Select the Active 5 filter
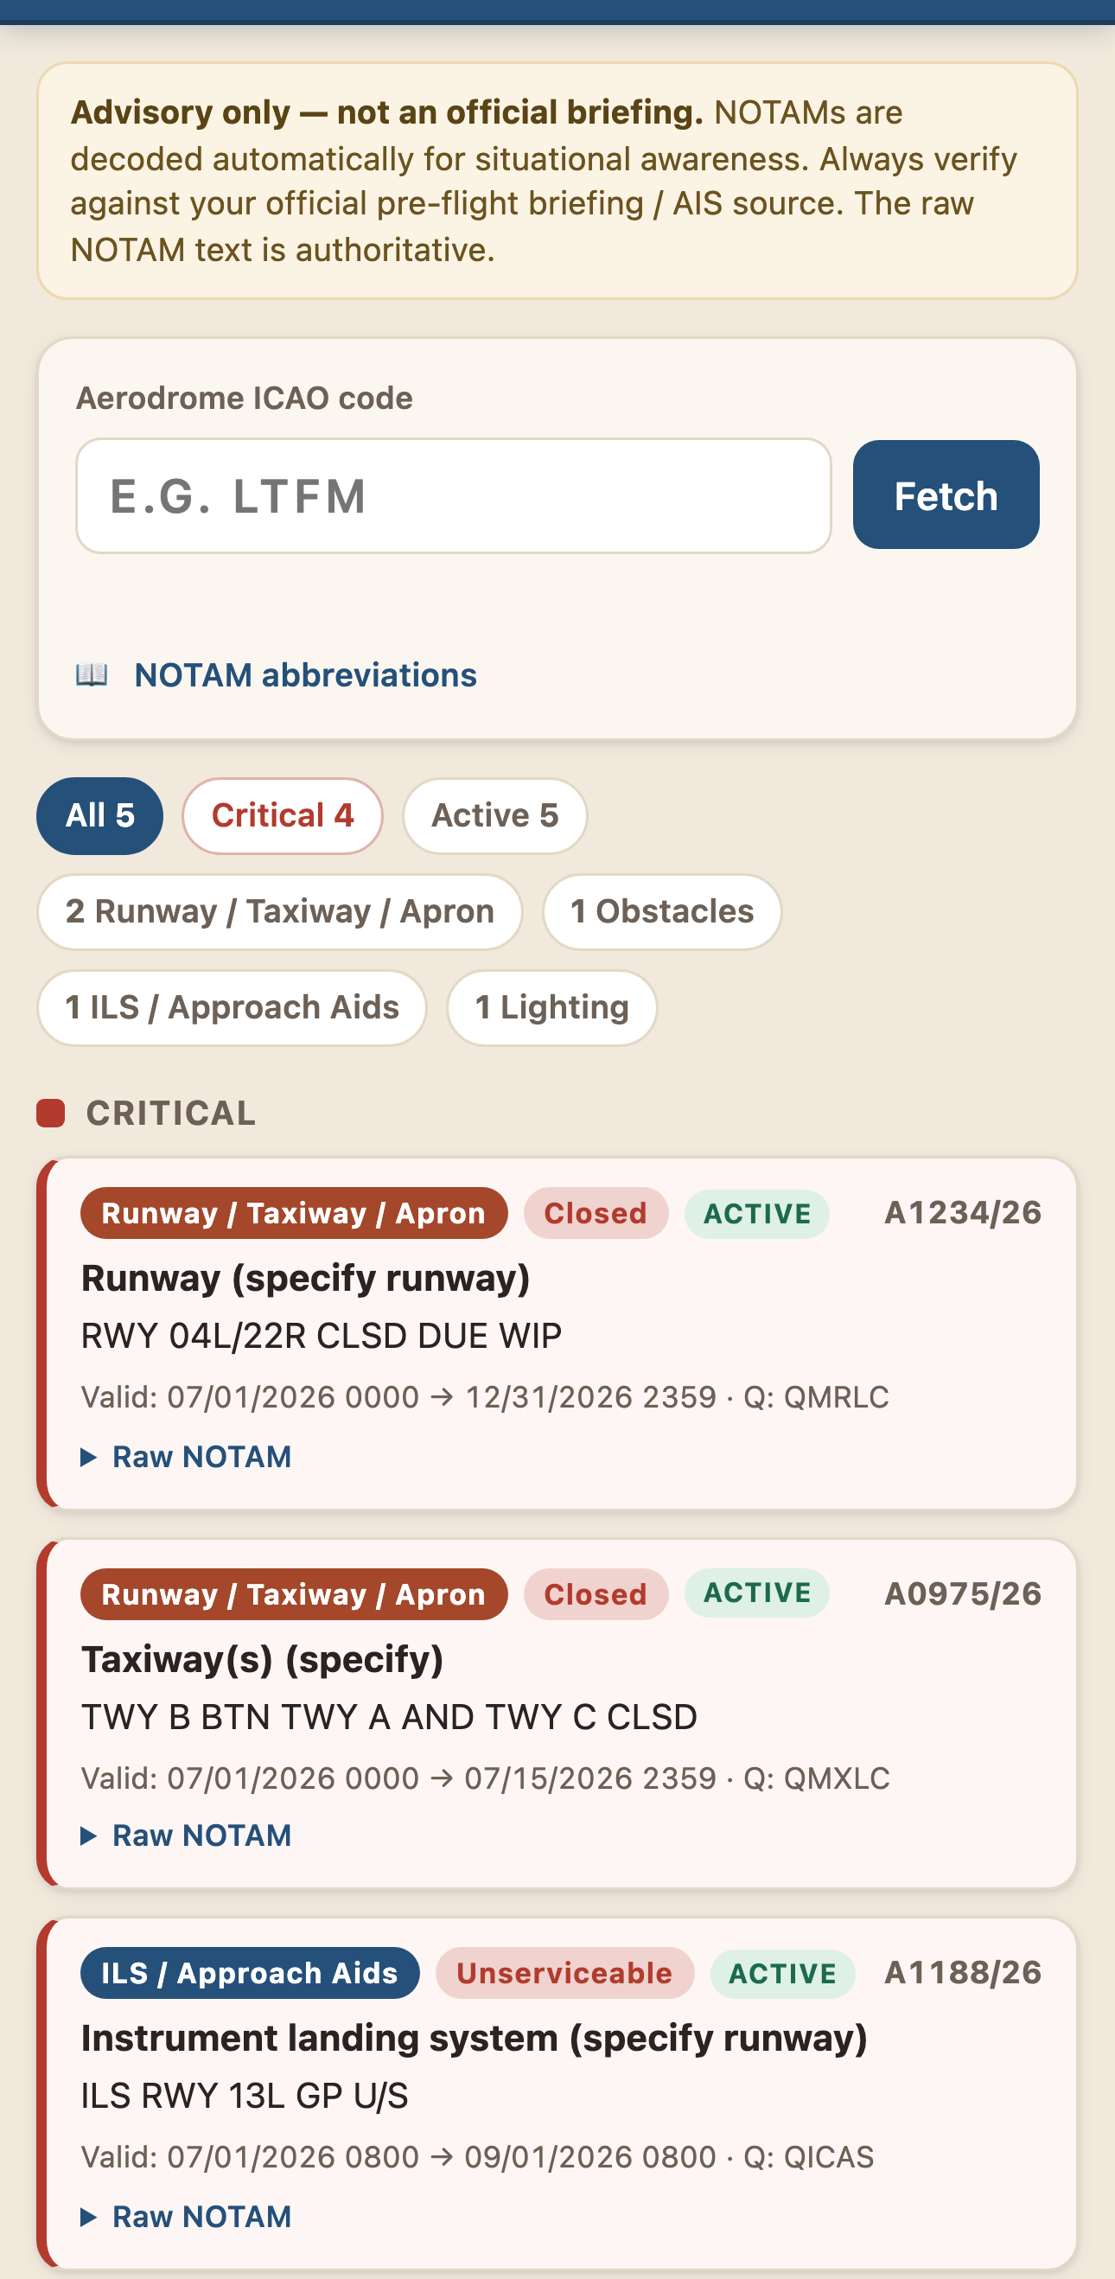This screenshot has height=2279, width=1115. (495, 815)
